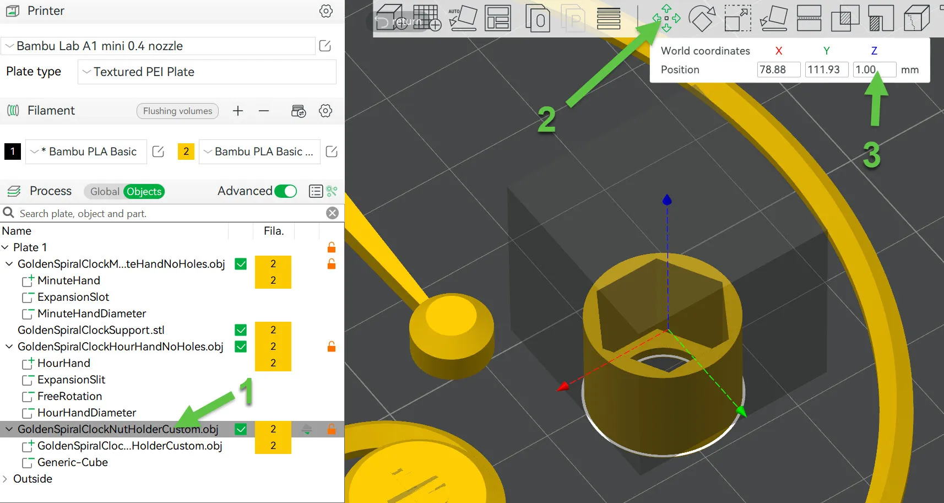This screenshot has width=944, height=503.
Task: Select the Generic-Cube part
Action: point(73,462)
